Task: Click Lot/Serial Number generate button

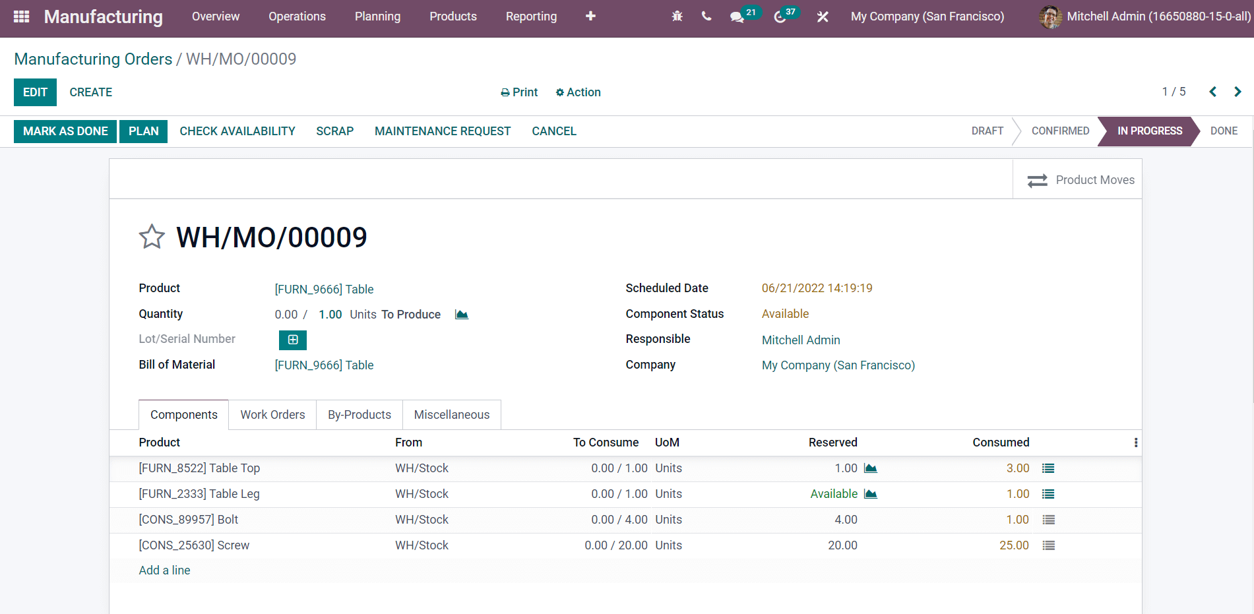Action: coord(293,340)
